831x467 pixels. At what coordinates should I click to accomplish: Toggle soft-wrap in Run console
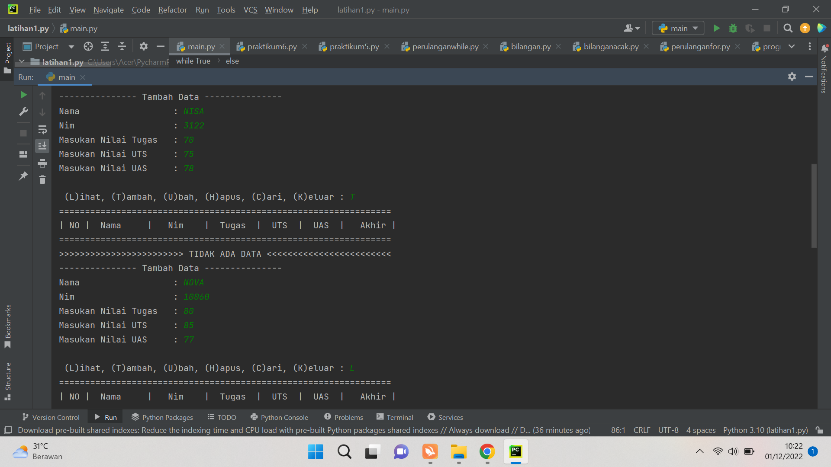click(42, 129)
